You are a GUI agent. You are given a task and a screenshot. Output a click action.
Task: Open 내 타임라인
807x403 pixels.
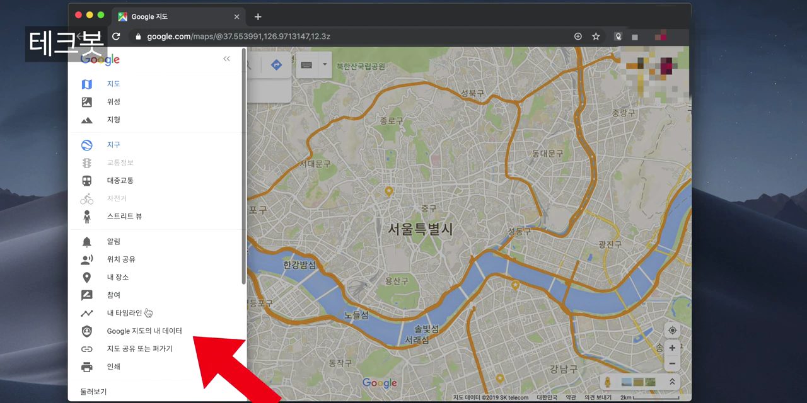pyautogui.click(x=124, y=313)
